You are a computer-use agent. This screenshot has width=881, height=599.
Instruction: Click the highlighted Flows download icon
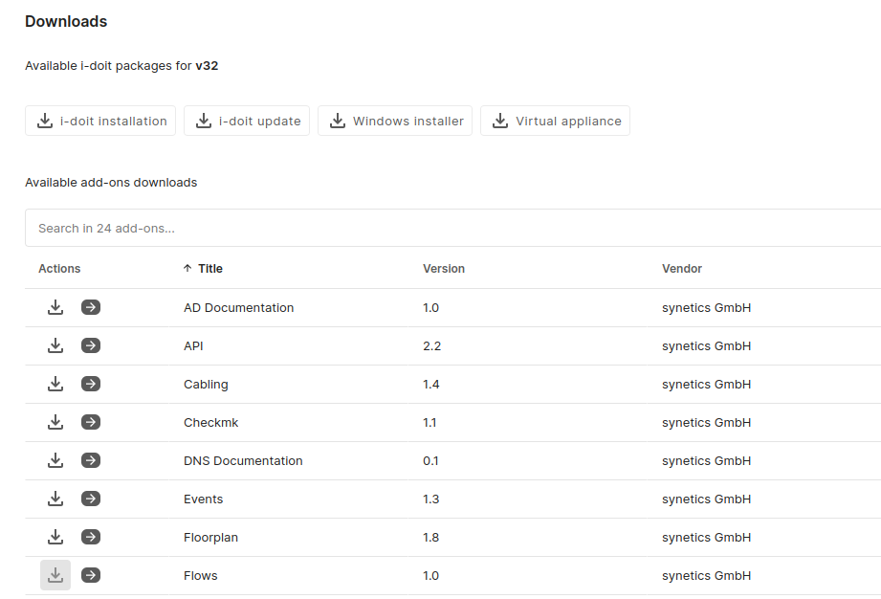coord(55,575)
